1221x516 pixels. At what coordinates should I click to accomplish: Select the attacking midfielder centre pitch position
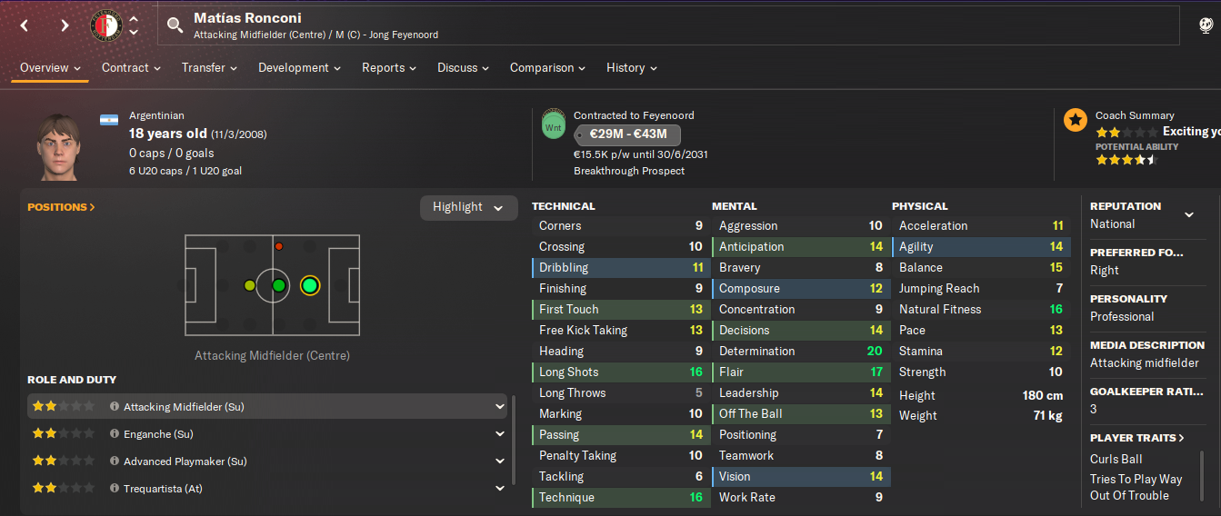pyautogui.click(x=309, y=285)
